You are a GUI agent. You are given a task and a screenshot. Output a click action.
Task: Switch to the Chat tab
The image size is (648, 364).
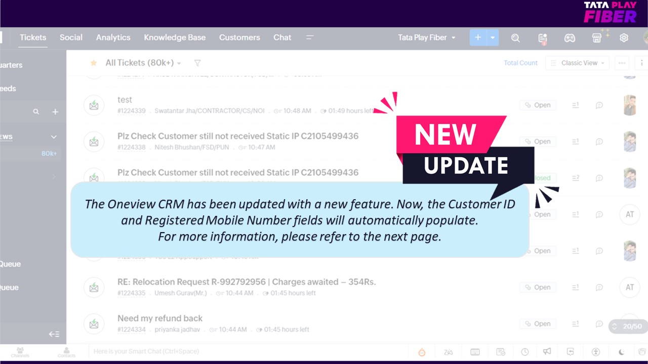[x=282, y=37]
